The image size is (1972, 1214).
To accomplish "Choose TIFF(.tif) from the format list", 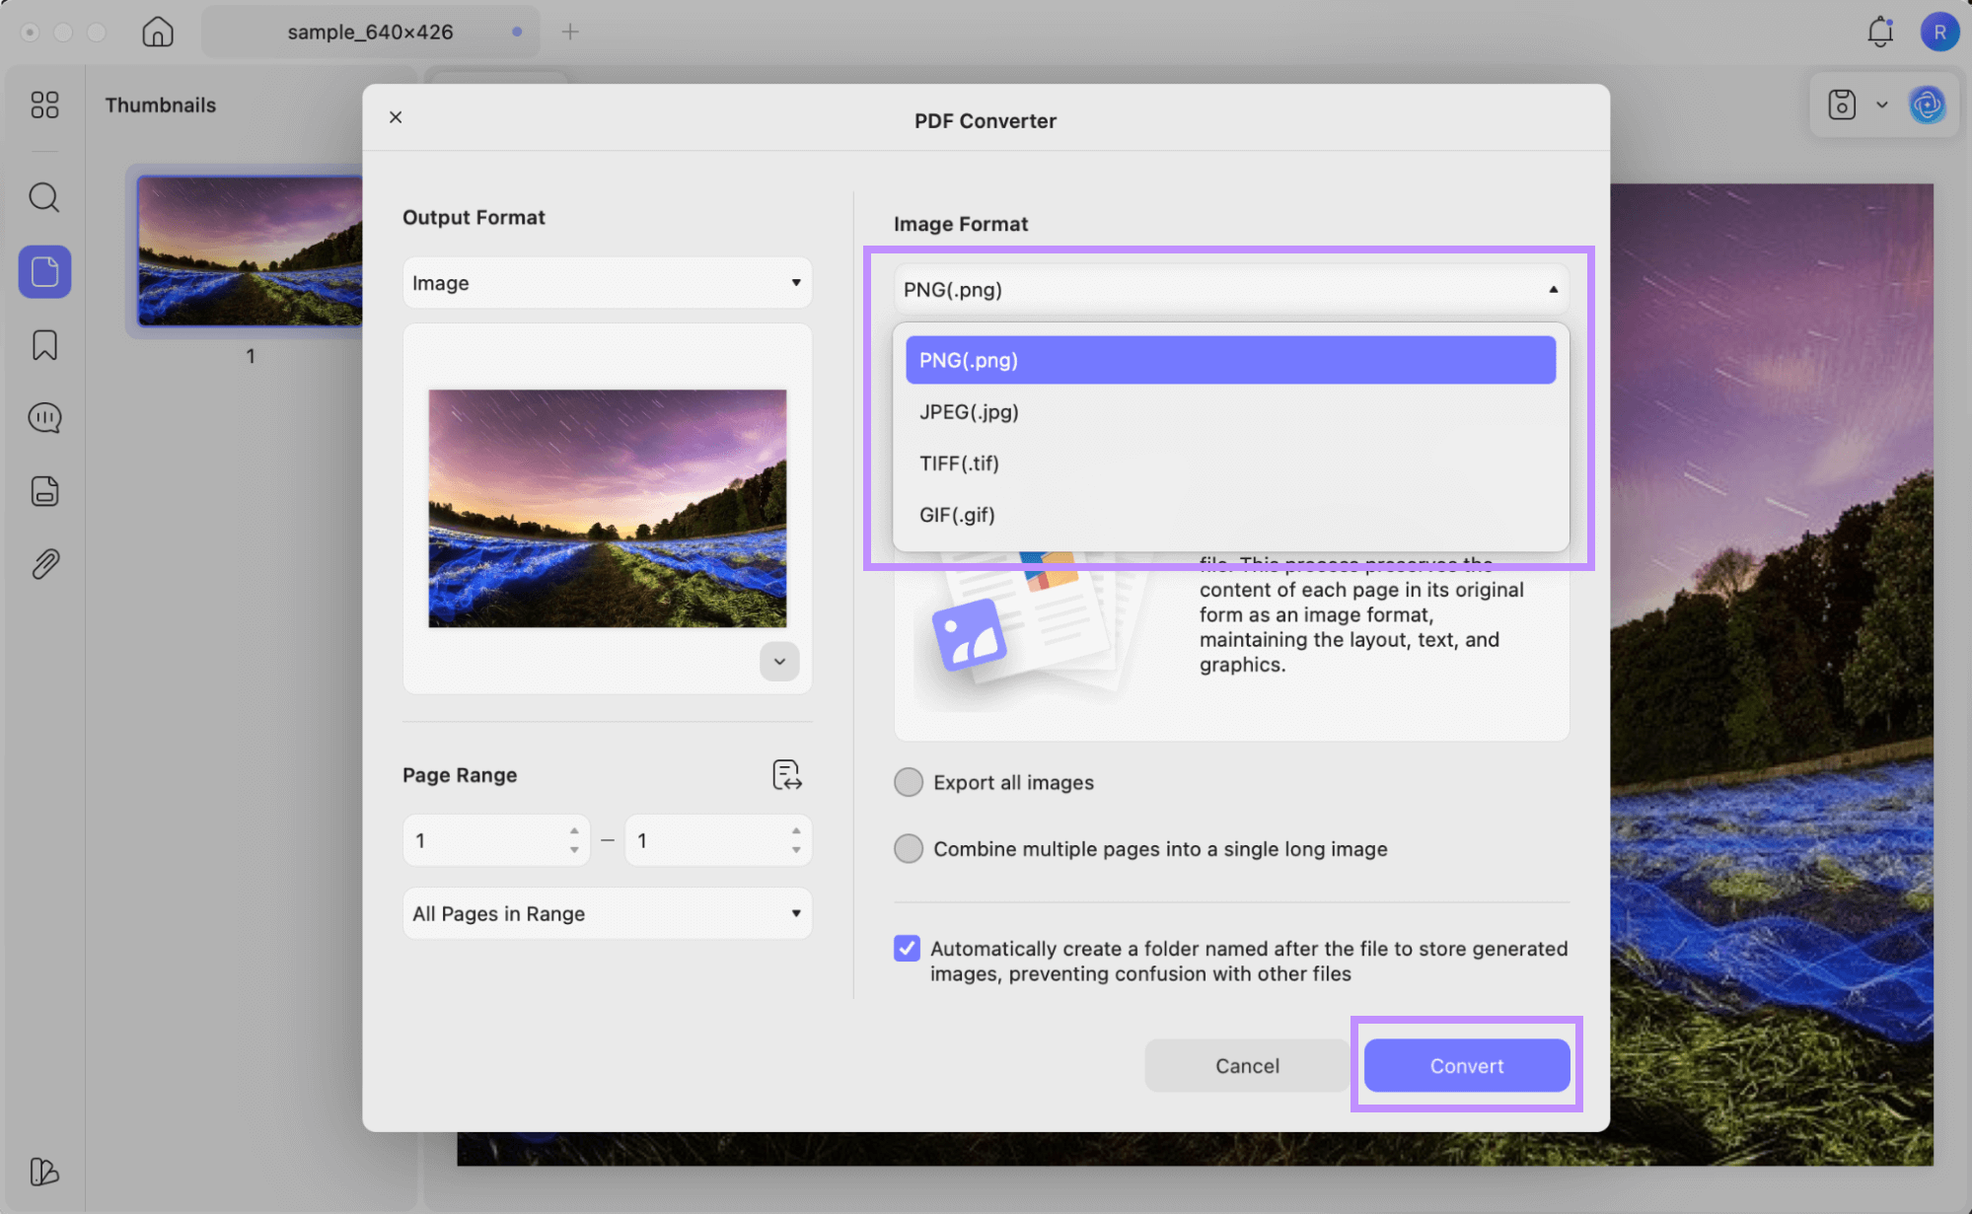I will (1231, 464).
